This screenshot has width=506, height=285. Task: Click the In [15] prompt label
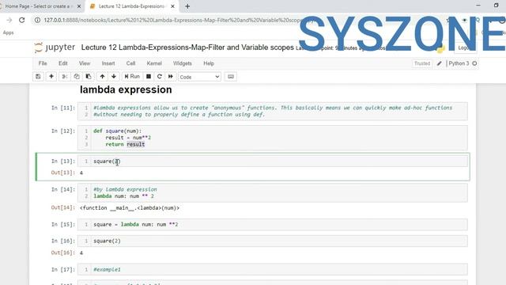tap(63, 224)
